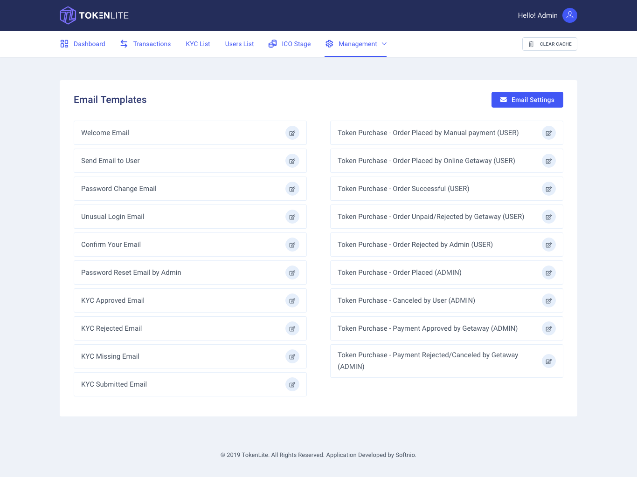637x477 pixels.
Task: Click the edit icon beside Password Change Email
Action: coord(292,189)
